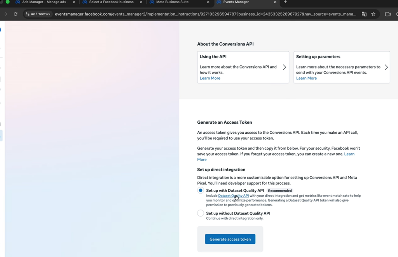Go forward with the browser arrow
This screenshot has height=257, width=398.
5,14
